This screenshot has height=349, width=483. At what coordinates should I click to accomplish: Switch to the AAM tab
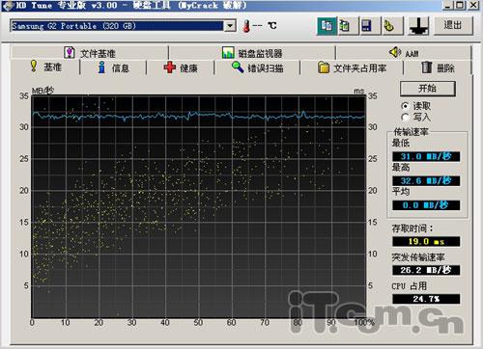coord(404,53)
